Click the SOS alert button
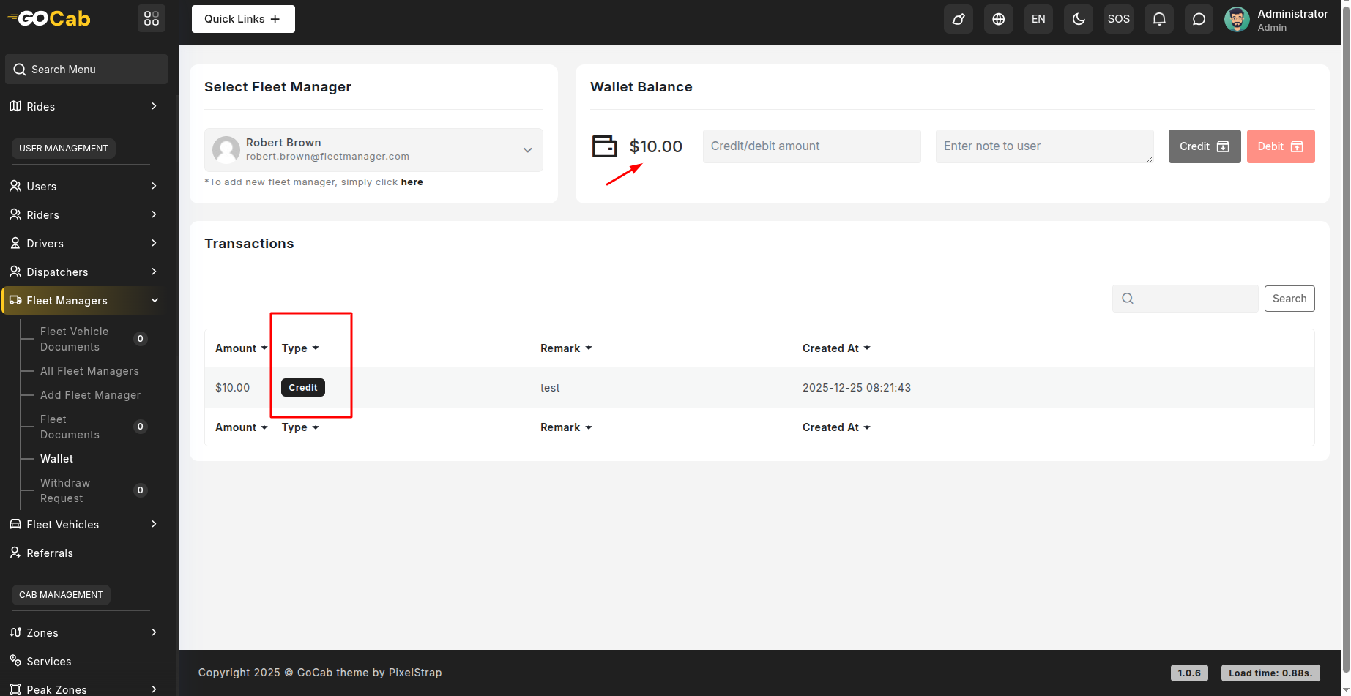 pyautogui.click(x=1119, y=19)
